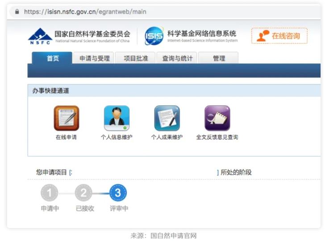Viewport: 329px width, 241px height.
Task: Click the 个人信息维护 text label
Action: pos(117,137)
